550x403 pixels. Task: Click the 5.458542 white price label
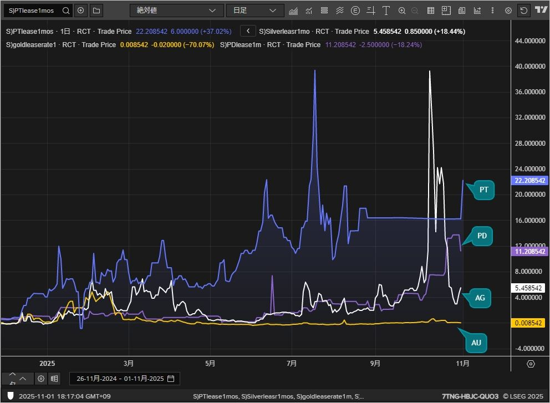(x=528, y=288)
